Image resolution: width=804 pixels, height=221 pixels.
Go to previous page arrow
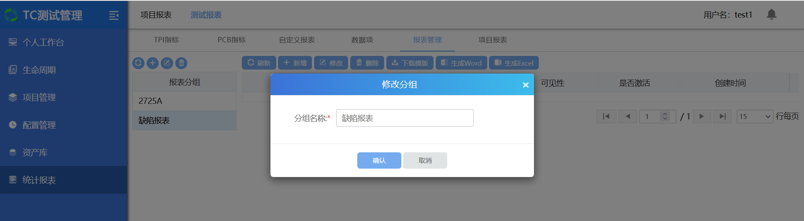tap(628, 117)
